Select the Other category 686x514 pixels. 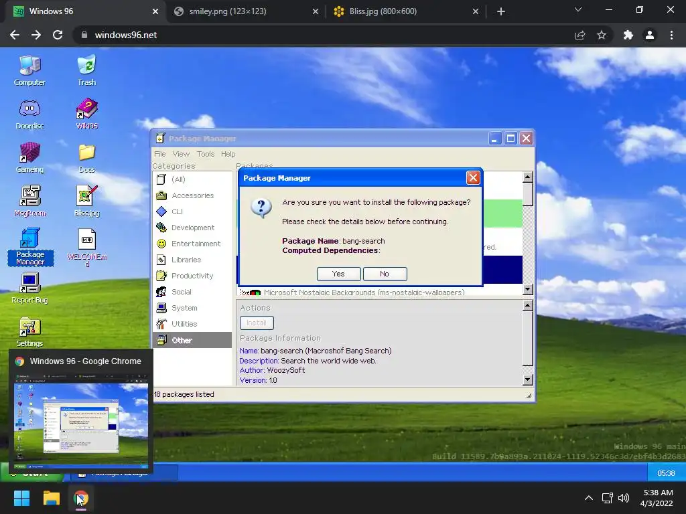pyautogui.click(x=192, y=340)
